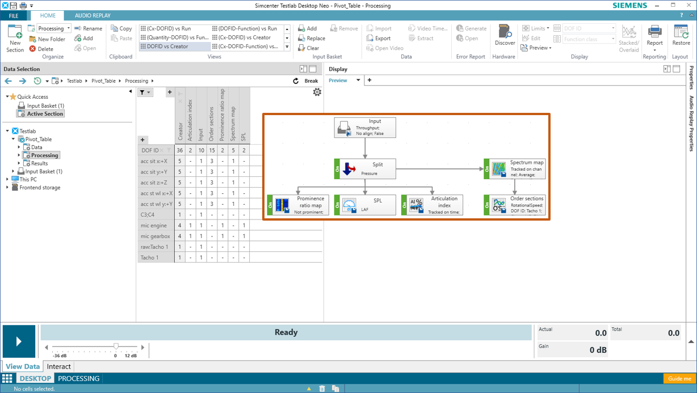This screenshot has width=697, height=393.
Task: Switch to the Interact tab
Action: tap(58, 366)
